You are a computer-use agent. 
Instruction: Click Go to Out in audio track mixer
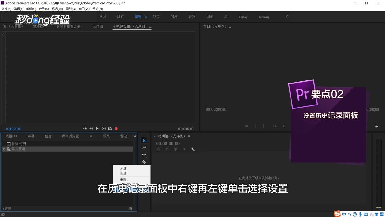click(x=91, y=129)
